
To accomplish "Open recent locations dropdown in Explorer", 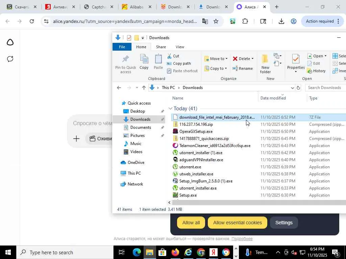I will 137,88.
